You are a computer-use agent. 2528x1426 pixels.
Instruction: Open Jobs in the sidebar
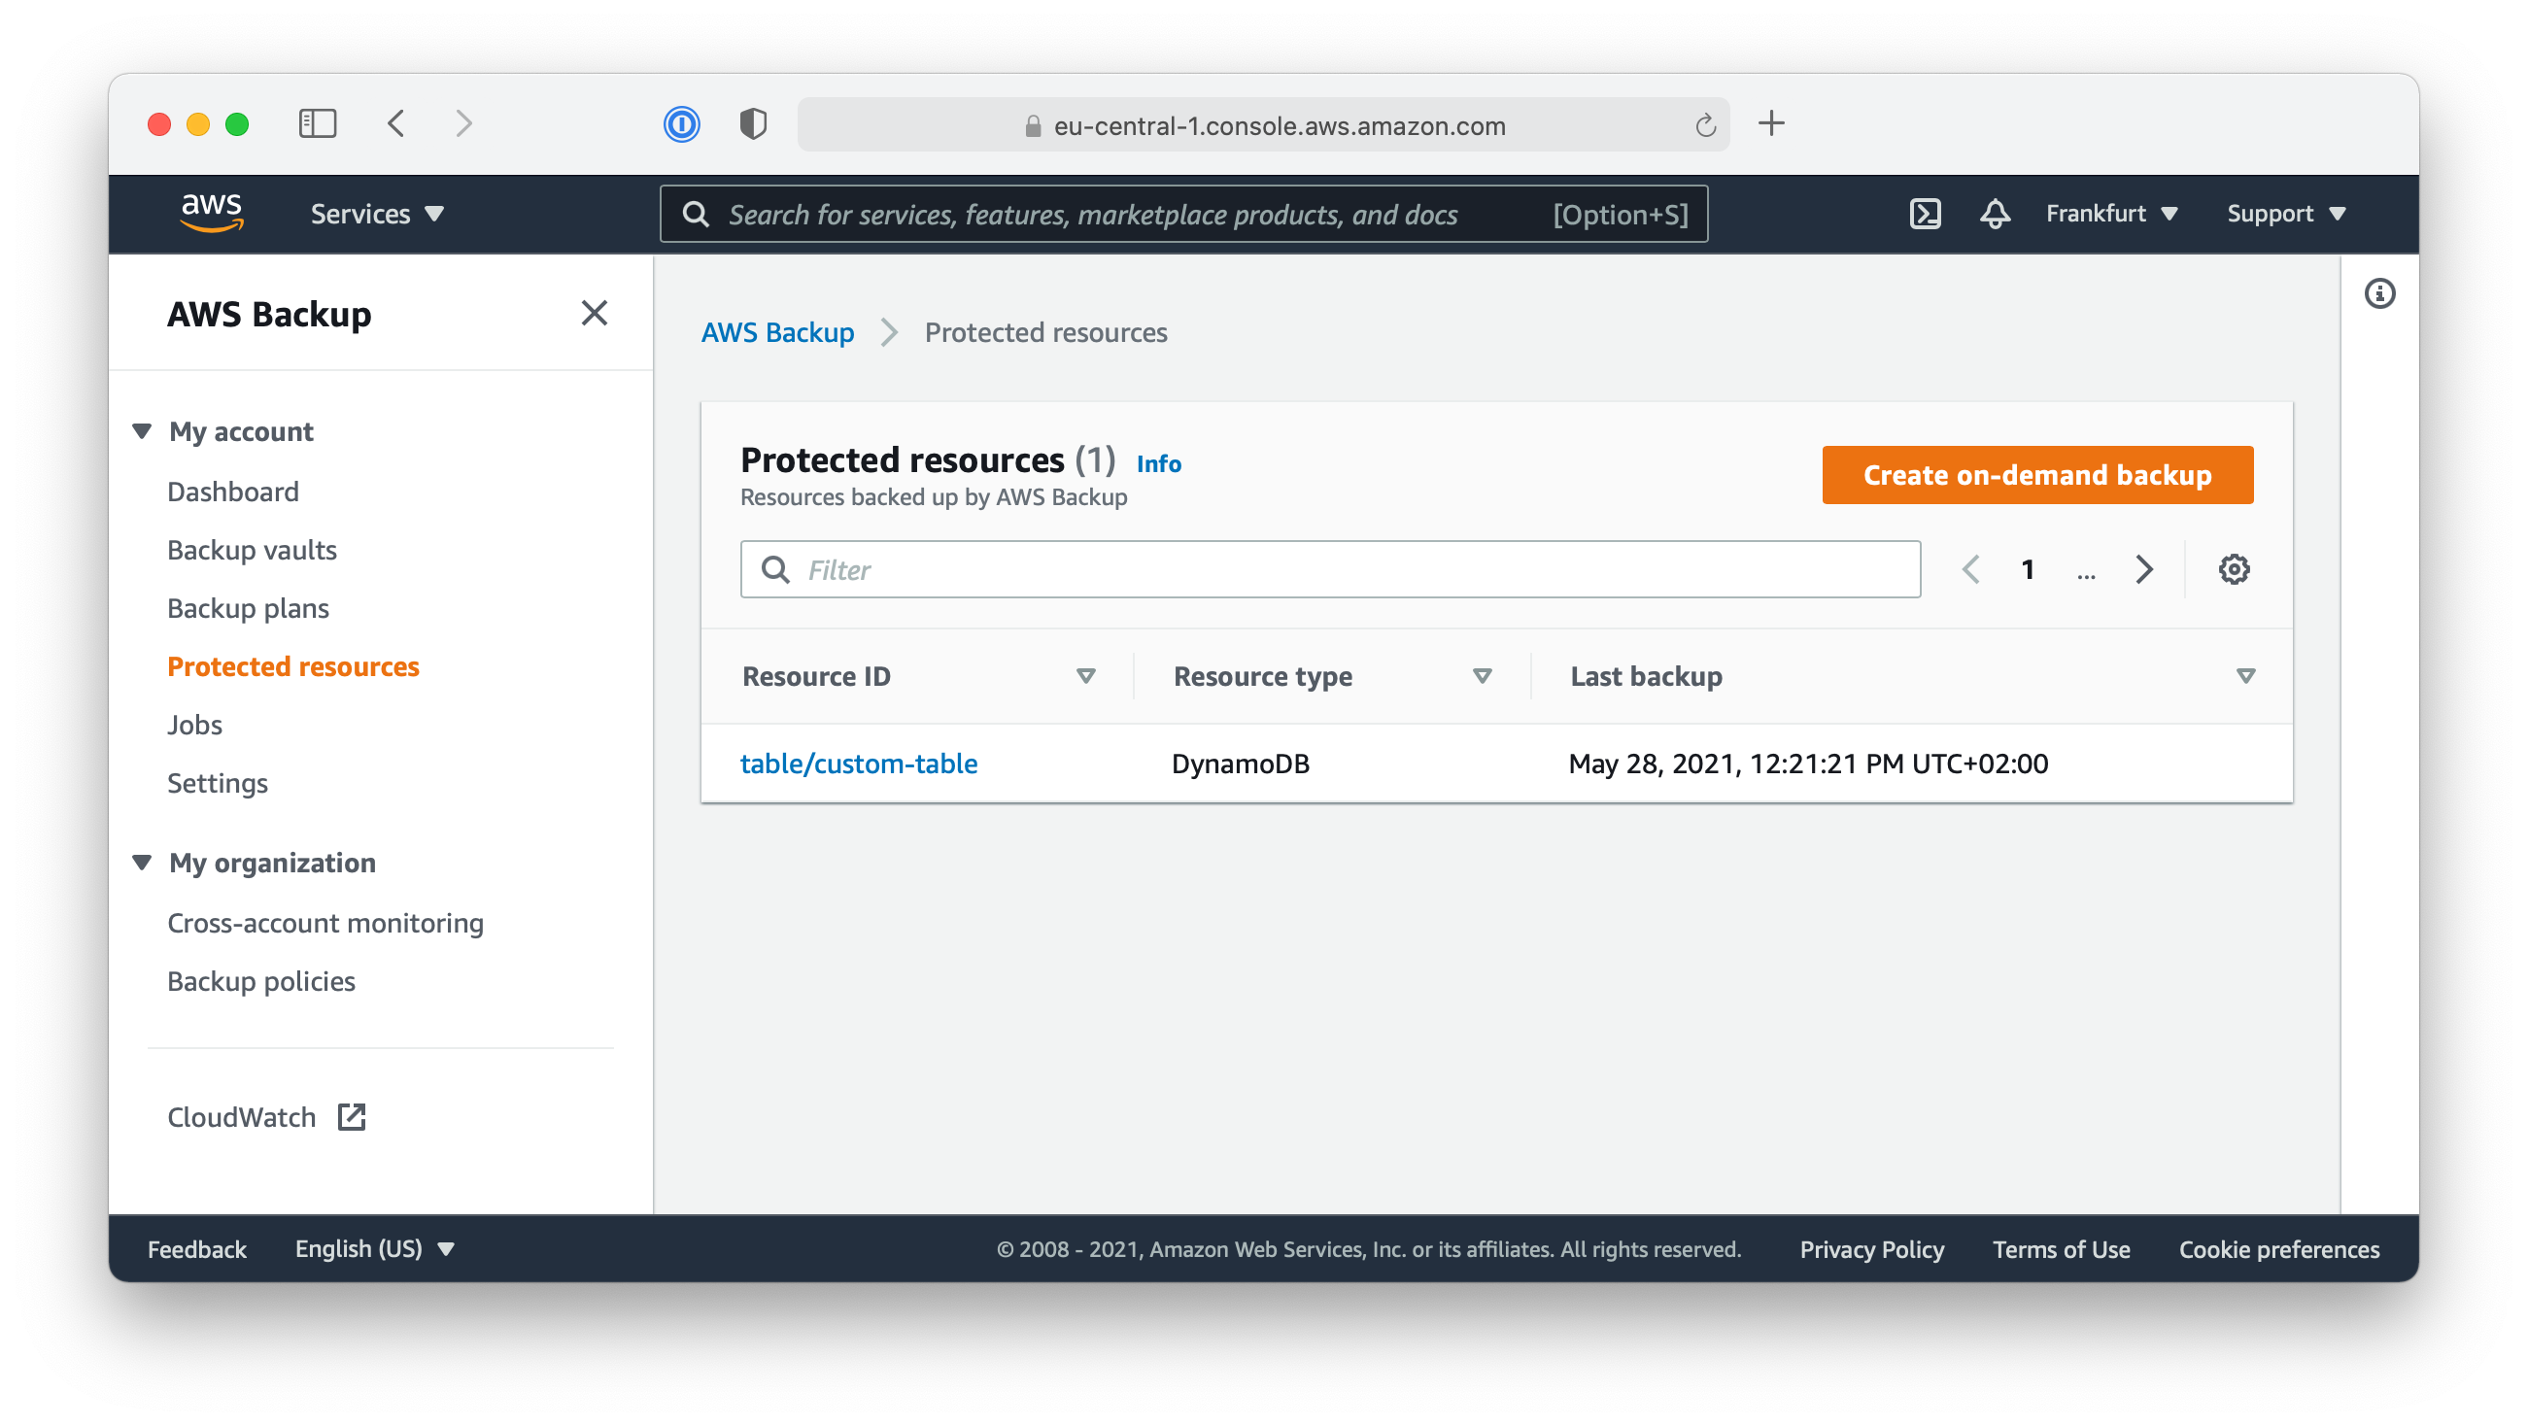[194, 725]
